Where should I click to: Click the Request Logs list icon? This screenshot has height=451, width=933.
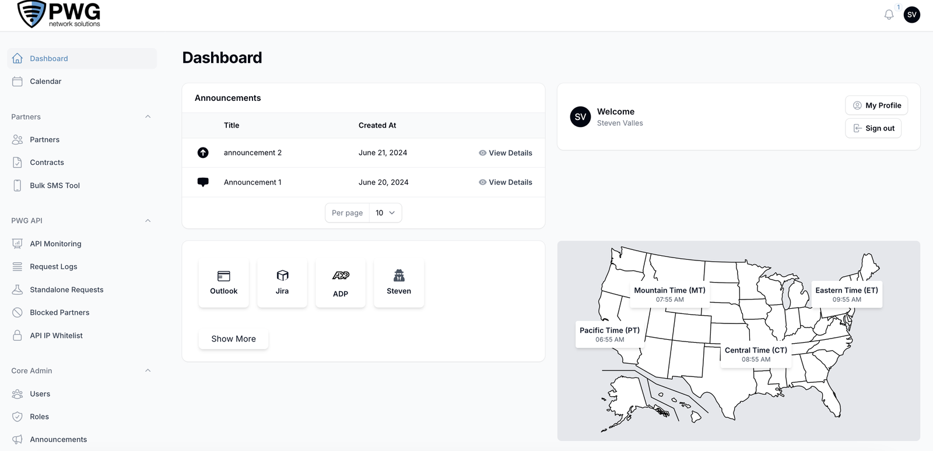point(17,266)
